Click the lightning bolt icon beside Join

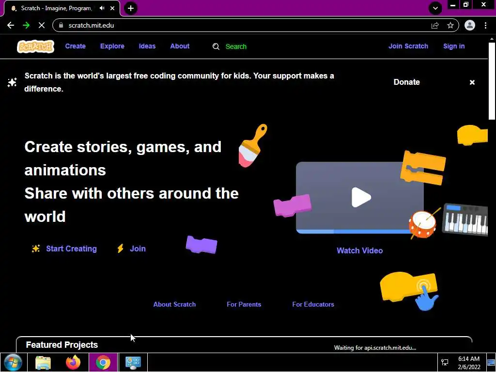[x=120, y=248]
